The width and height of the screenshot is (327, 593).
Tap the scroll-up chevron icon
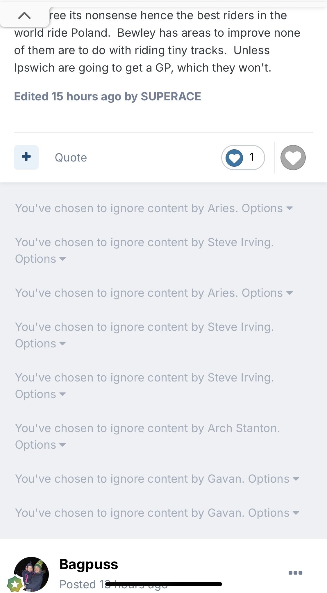[24, 15]
